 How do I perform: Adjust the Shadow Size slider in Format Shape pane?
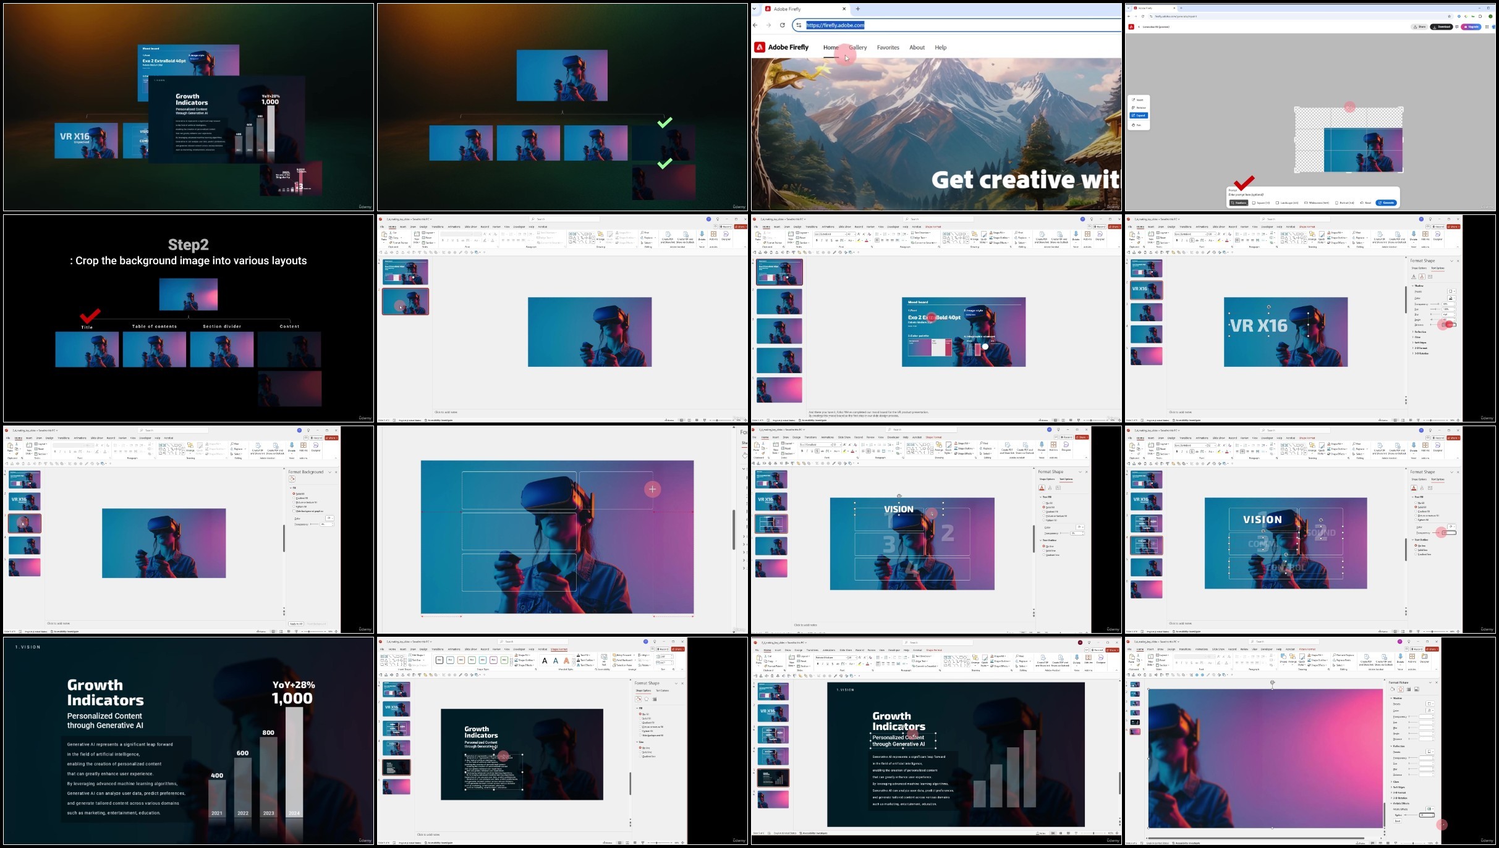click(x=1436, y=309)
